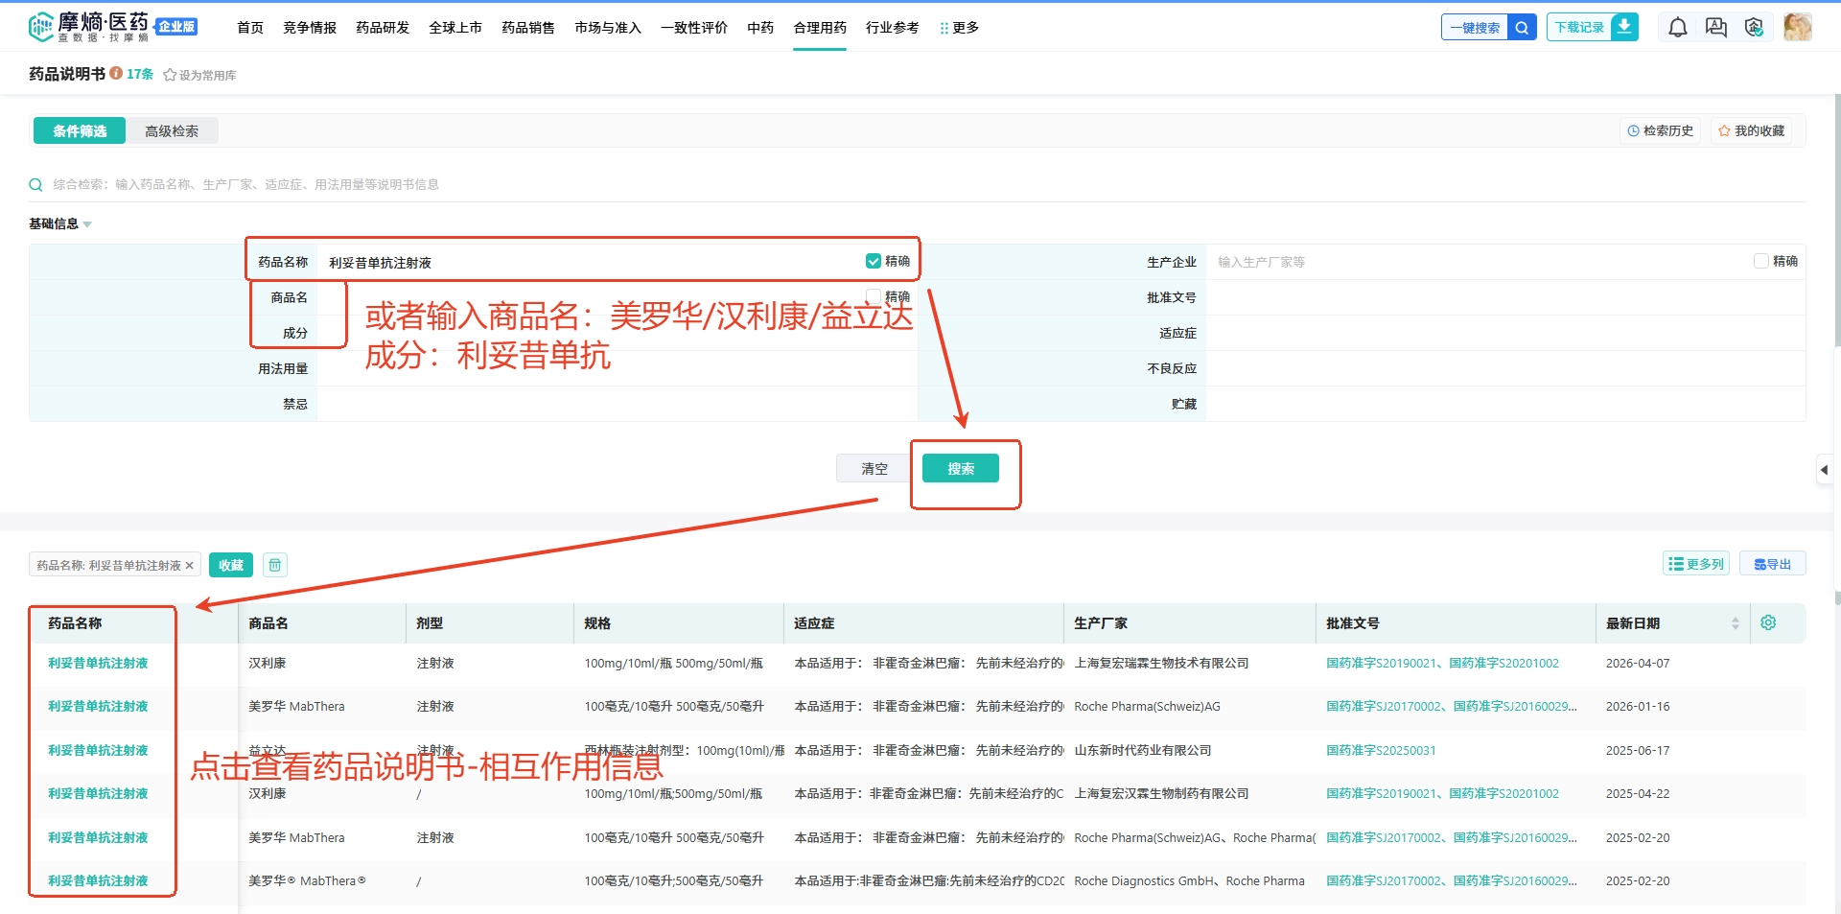Open the 药品销售 menu

pyautogui.click(x=528, y=28)
